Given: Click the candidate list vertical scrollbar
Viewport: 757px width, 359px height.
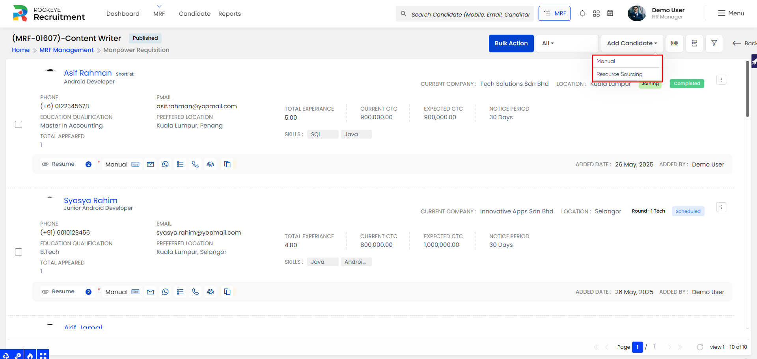Looking at the screenshot, I should coord(747,89).
